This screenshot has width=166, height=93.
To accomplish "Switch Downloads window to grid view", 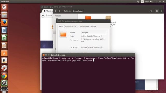I will [161, 11].
